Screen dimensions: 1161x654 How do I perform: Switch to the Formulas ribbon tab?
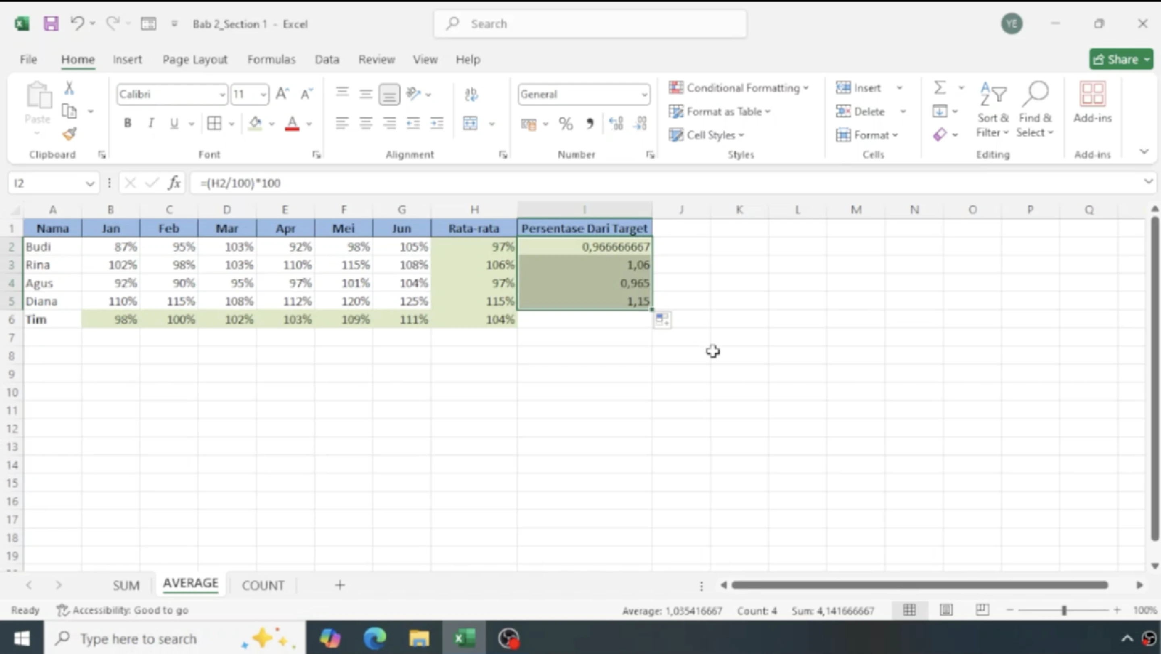tap(271, 59)
